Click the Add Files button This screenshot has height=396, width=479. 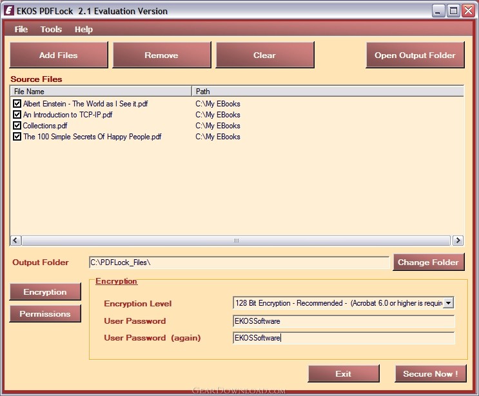click(59, 55)
